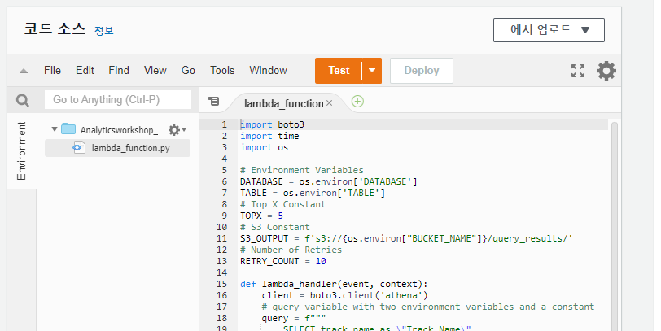Run the orange Test button

click(339, 70)
